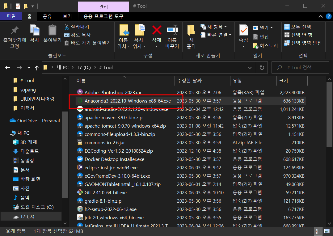Sort by 크기 (Size) column header

click(x=292, y=81)
